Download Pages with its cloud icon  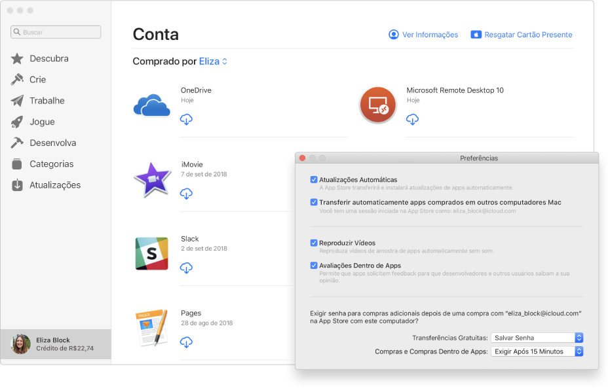click(186, 342)
